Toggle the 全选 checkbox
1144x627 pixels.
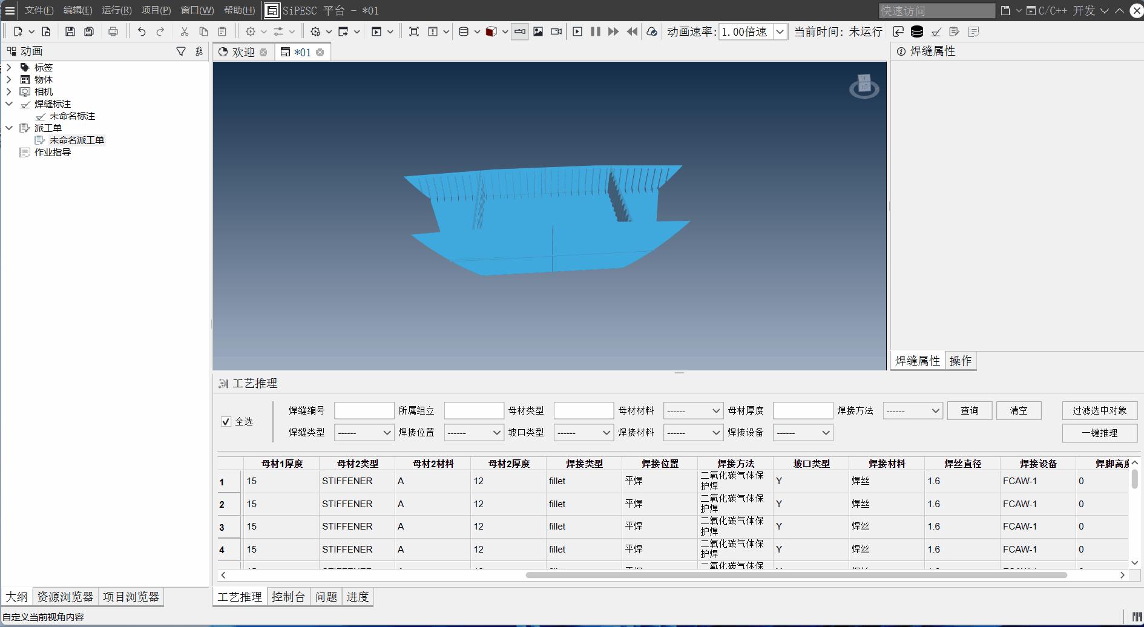point(226,422)
